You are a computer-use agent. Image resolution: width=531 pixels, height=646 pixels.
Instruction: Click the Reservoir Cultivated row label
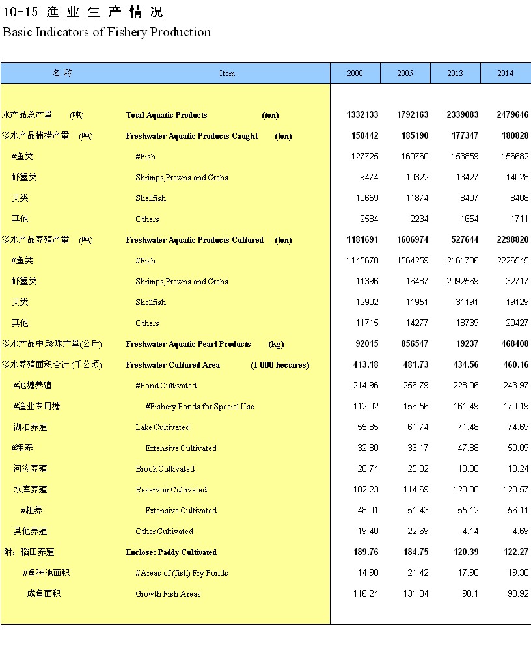(170, 490)
